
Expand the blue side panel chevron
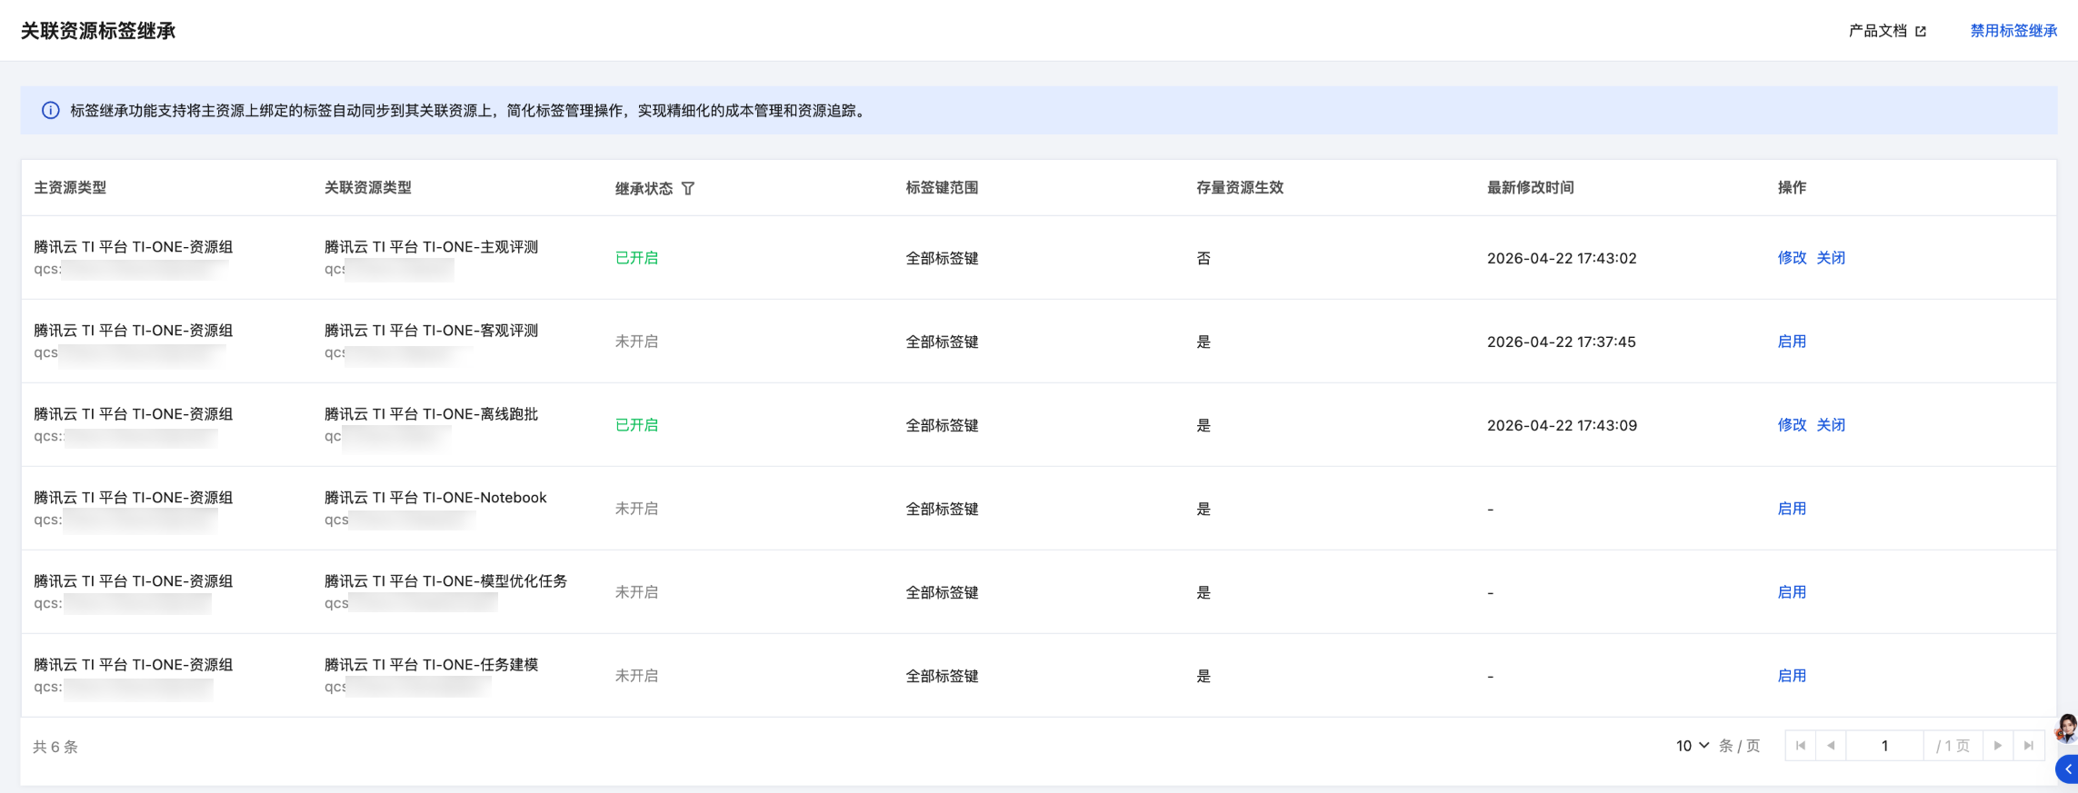2068,769
